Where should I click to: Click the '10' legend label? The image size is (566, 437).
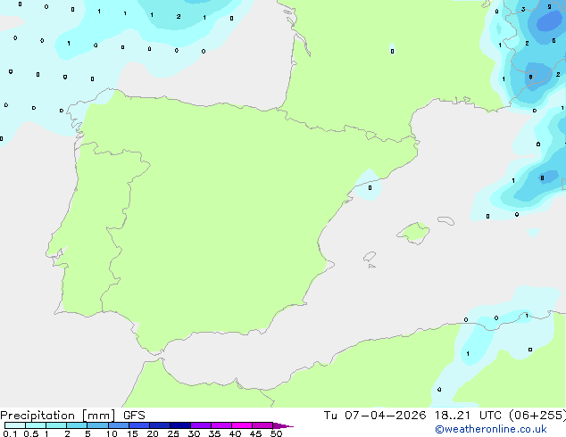pos(112,433)
